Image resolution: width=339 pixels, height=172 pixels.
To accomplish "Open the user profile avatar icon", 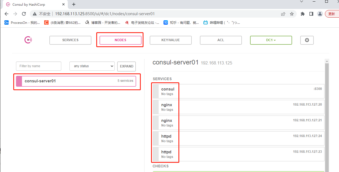I will click(320, 14).
